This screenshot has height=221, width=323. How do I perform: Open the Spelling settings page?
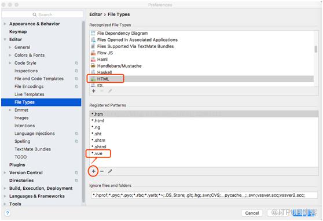click(22, 141)
